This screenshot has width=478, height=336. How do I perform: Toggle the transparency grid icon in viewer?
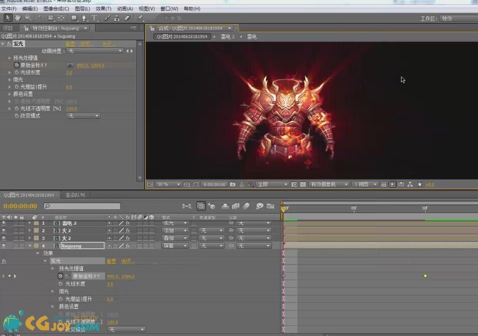click(x=303, y=184)
